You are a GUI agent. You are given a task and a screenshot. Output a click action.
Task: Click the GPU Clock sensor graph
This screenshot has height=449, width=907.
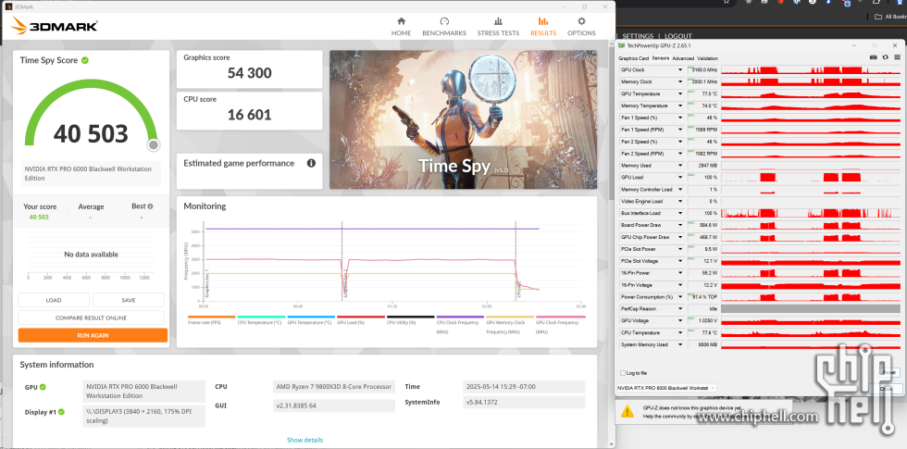[x=811, y=69]
